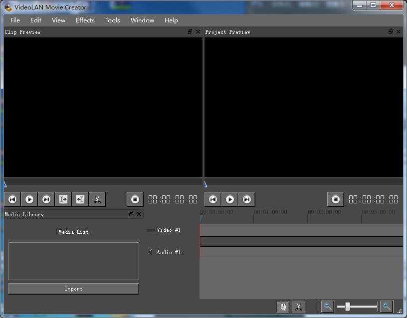The width and height of the screenshot is (407, 318).
Task: Toggle the float state of Media Library panel
Action: pos(131,214)
